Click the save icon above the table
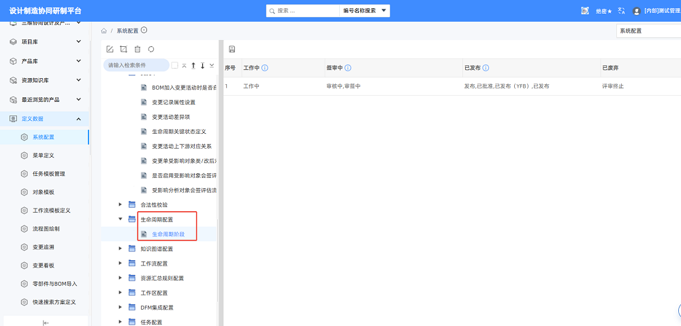The width and height of the screenshot is (681, 326). pyautogui.click(x=232, y=49)
